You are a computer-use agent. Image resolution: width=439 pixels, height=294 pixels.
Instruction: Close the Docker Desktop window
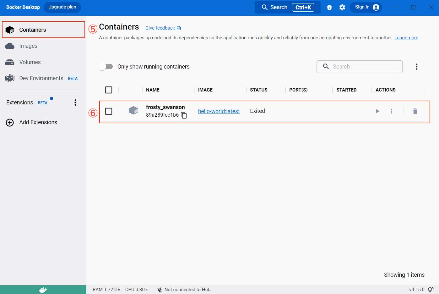pyautogui.click(x=431, y=7)
